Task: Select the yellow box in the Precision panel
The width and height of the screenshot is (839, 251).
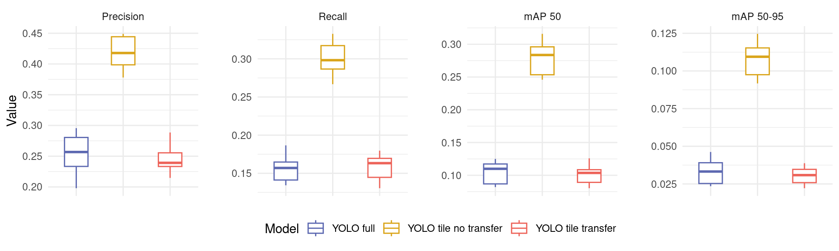Action: tap(123, 51)
